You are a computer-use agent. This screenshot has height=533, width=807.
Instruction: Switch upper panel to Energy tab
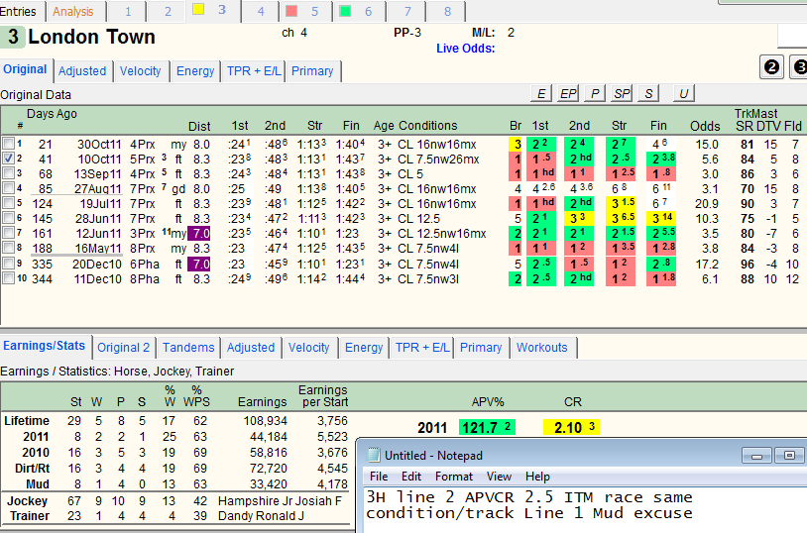point(195,71)
